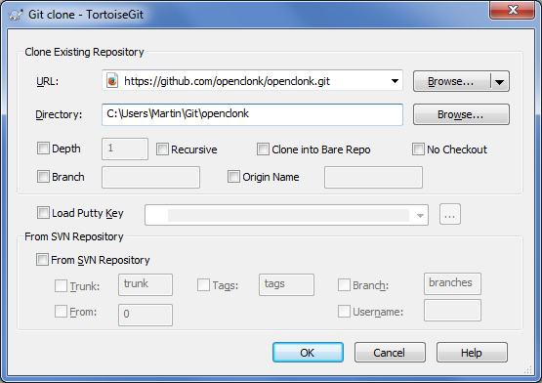Toggle the Trunk checkbox
This screenshot has width=542, height=383.
(x=61, y=285)
